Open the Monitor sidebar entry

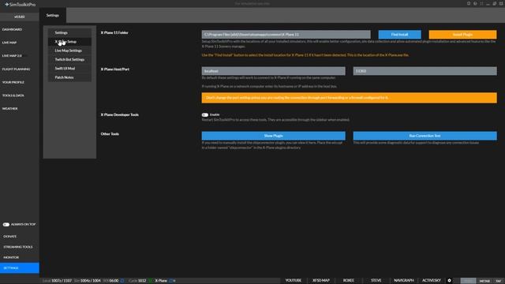(11, 258)
